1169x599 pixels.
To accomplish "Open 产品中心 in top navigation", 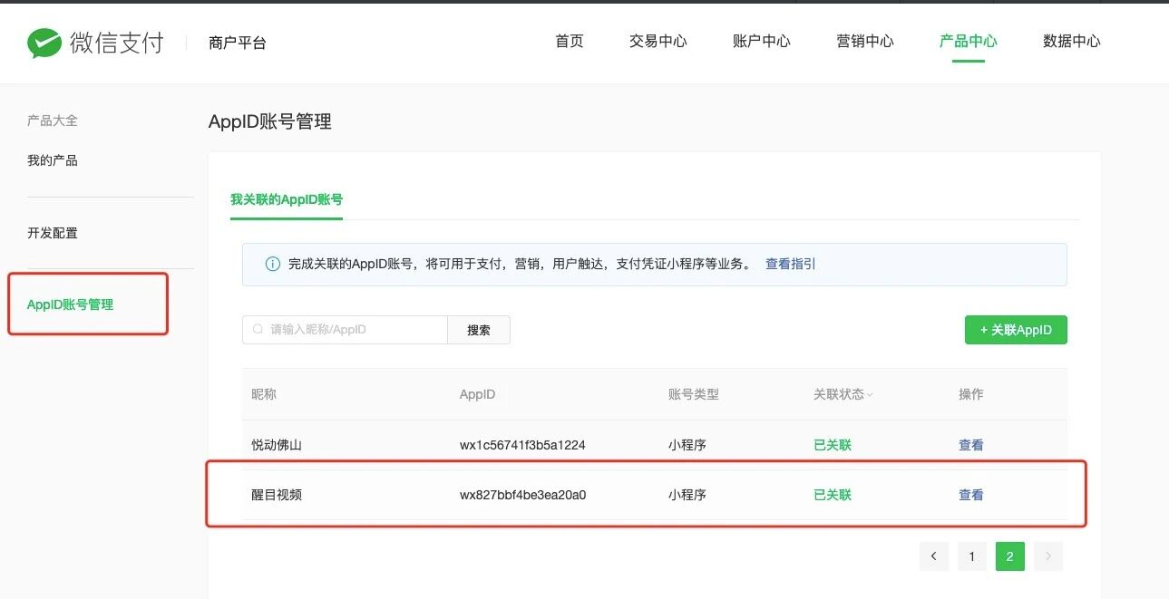I will pos(969,42).
